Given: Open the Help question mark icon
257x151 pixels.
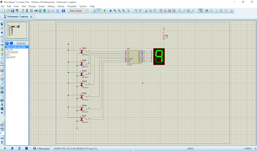Looking at the screenshot, I should pos(63,11).
